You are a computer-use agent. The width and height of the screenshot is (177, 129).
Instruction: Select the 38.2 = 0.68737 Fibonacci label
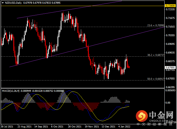[155, 55]
